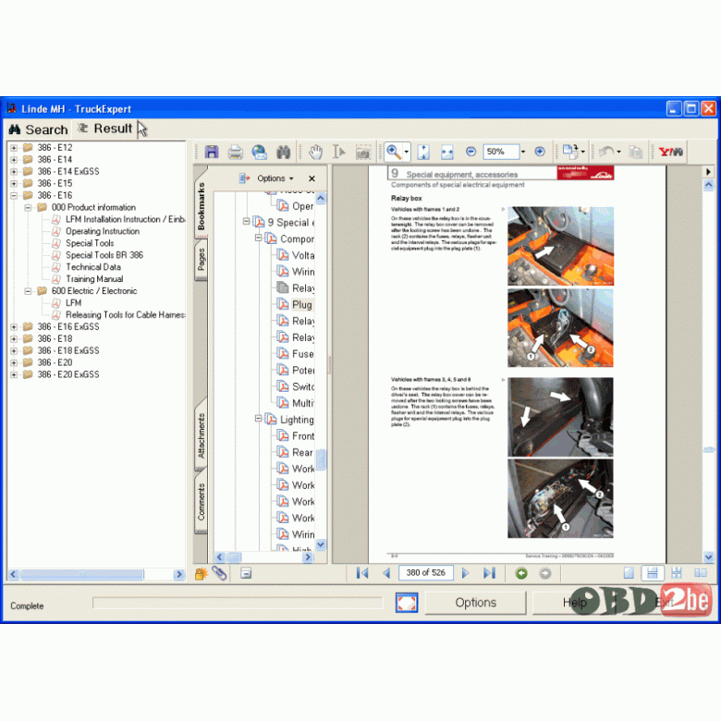This screenshot has width=721, height=721.
Task: Collapse the Lighting bookmark section
Action: pos(258,419)
